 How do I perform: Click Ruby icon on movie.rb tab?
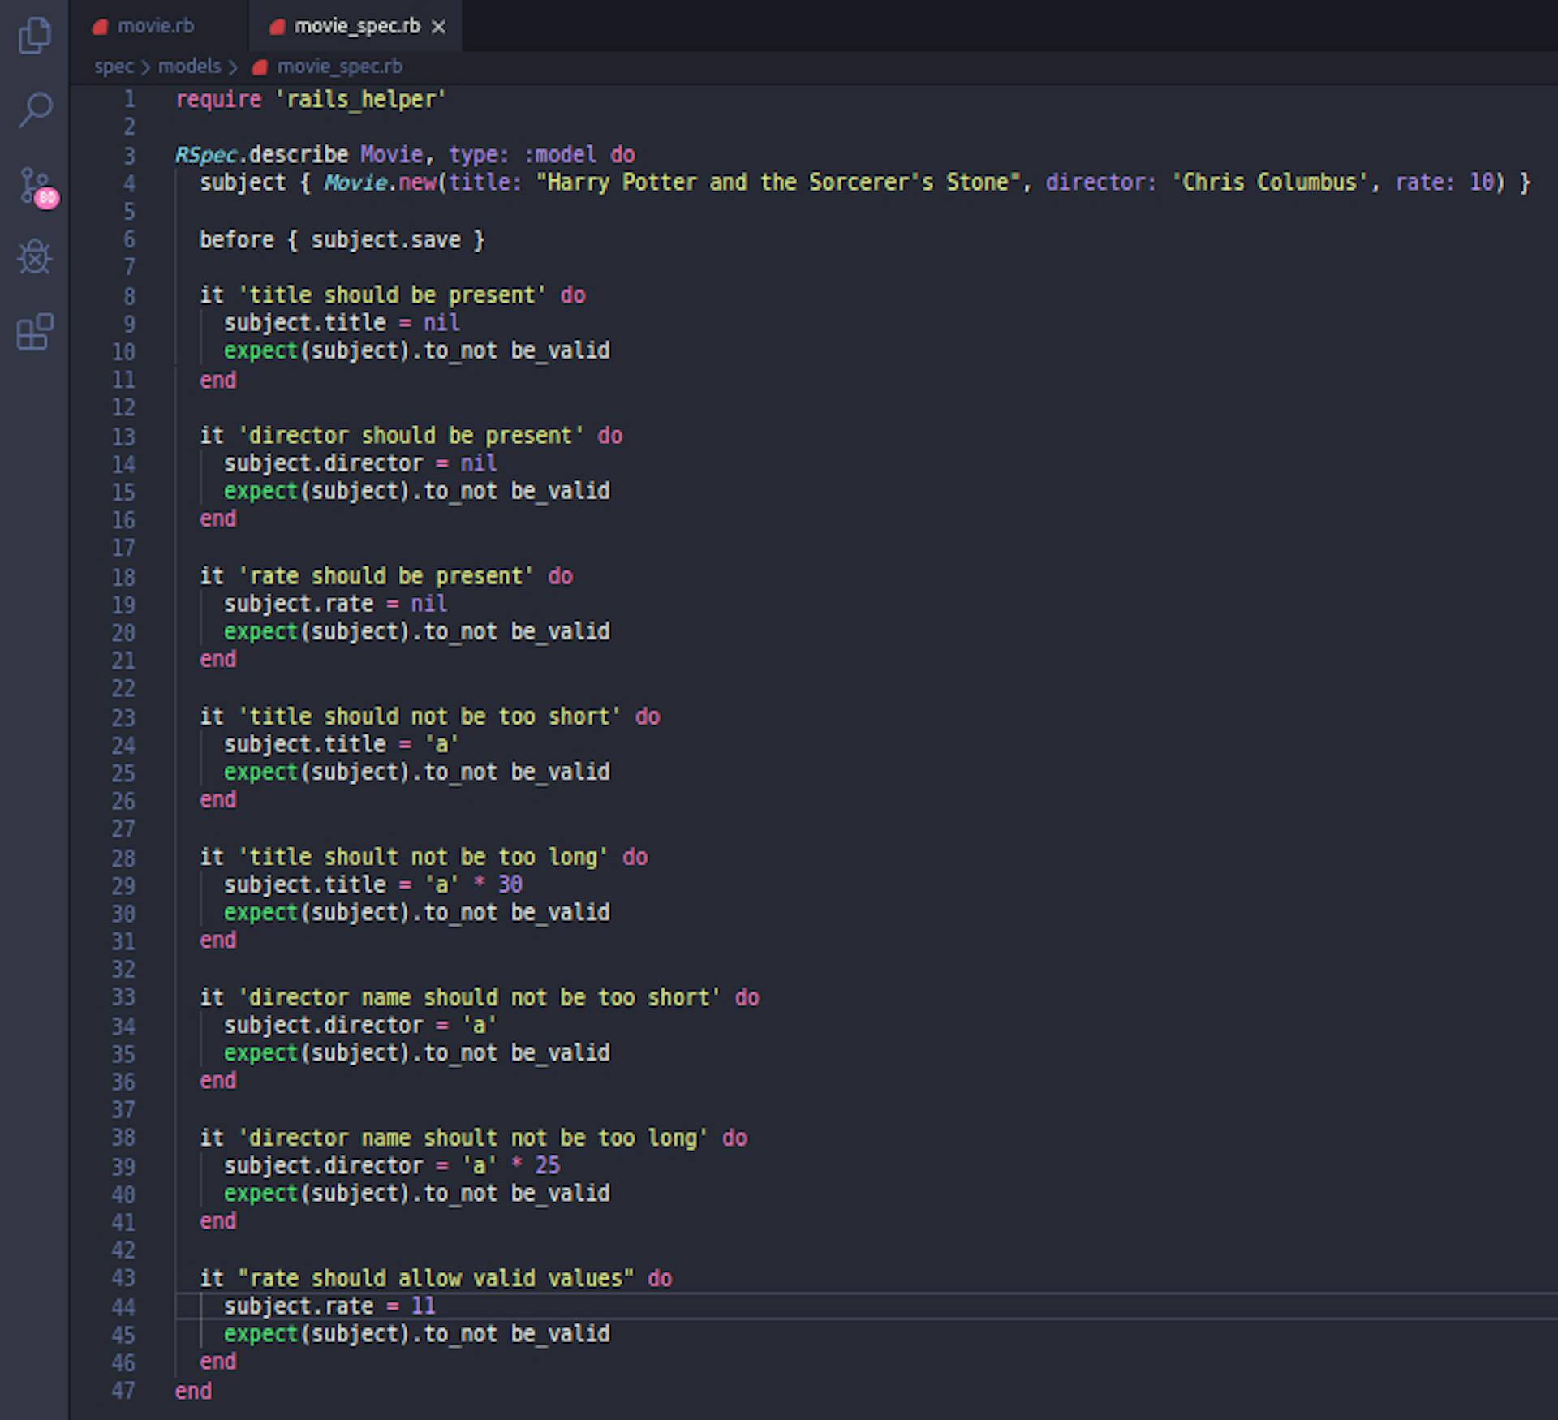click(101, 27)
